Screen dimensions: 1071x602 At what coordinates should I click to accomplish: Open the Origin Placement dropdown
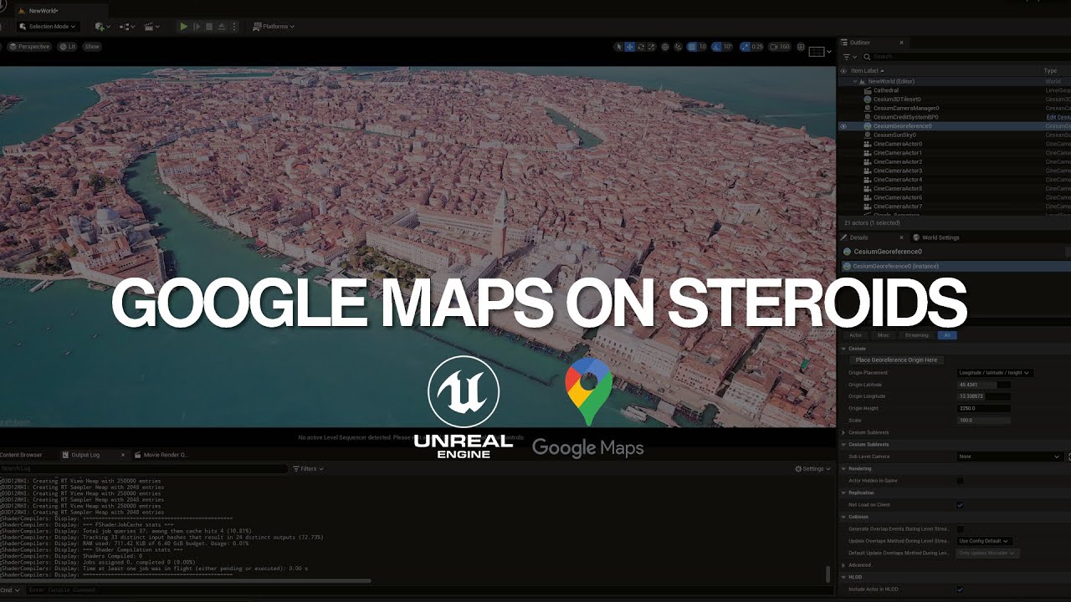coord(994,373)
